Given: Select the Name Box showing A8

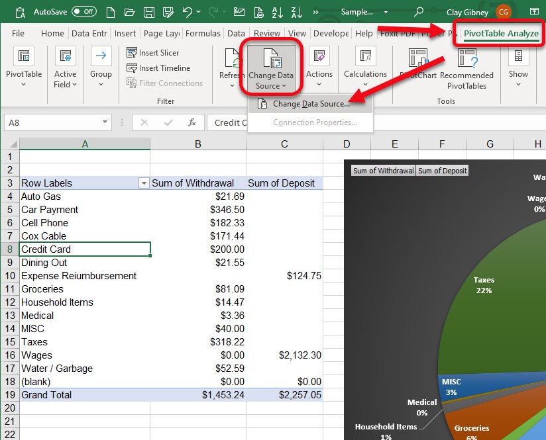Looking at the screenshot, I should (x=53, y=122).
